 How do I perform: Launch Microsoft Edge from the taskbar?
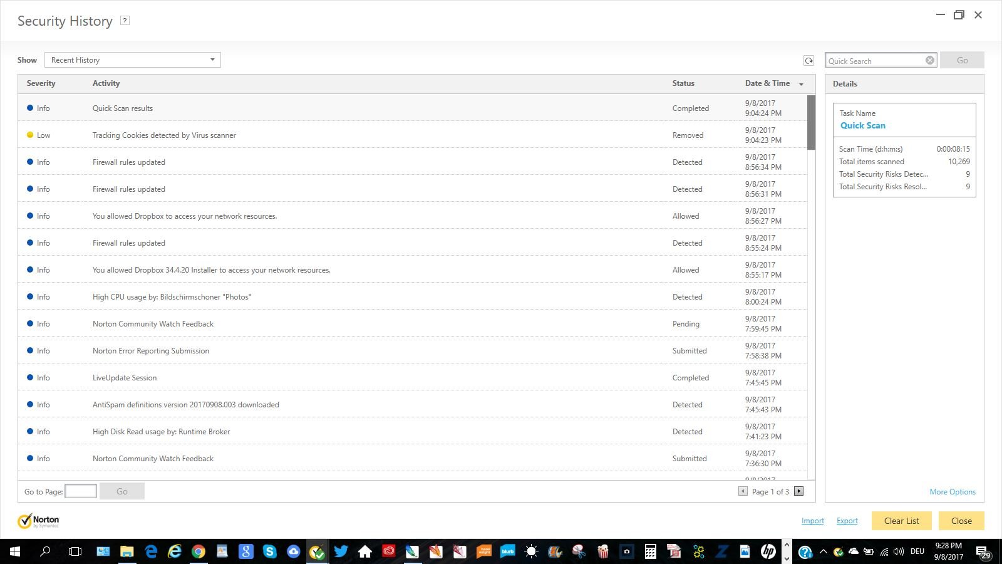151,551
